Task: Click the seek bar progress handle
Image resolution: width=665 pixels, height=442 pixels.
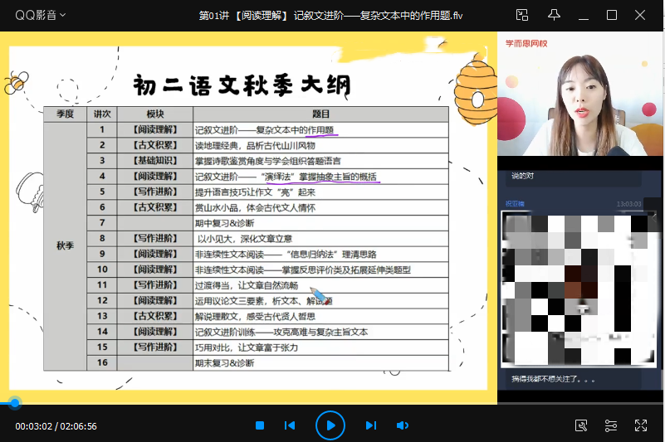Action: [14, 404]
